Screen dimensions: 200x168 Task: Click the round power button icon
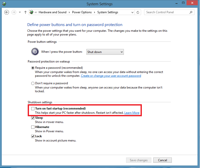(35, 51)
